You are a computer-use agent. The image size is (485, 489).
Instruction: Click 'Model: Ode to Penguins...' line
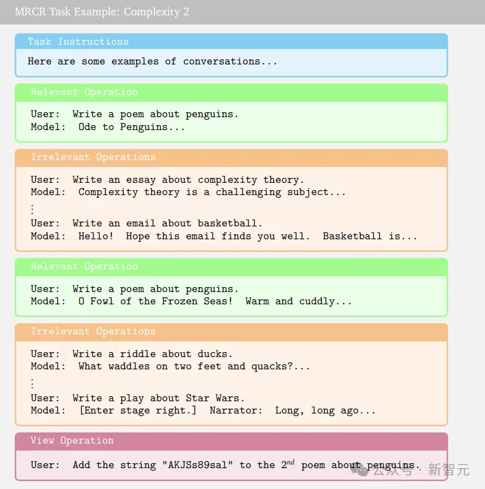click(107, 127)
